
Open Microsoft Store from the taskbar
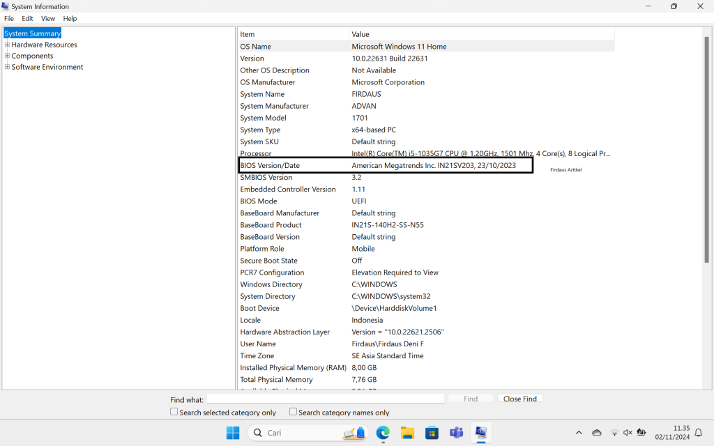(432, 433)
